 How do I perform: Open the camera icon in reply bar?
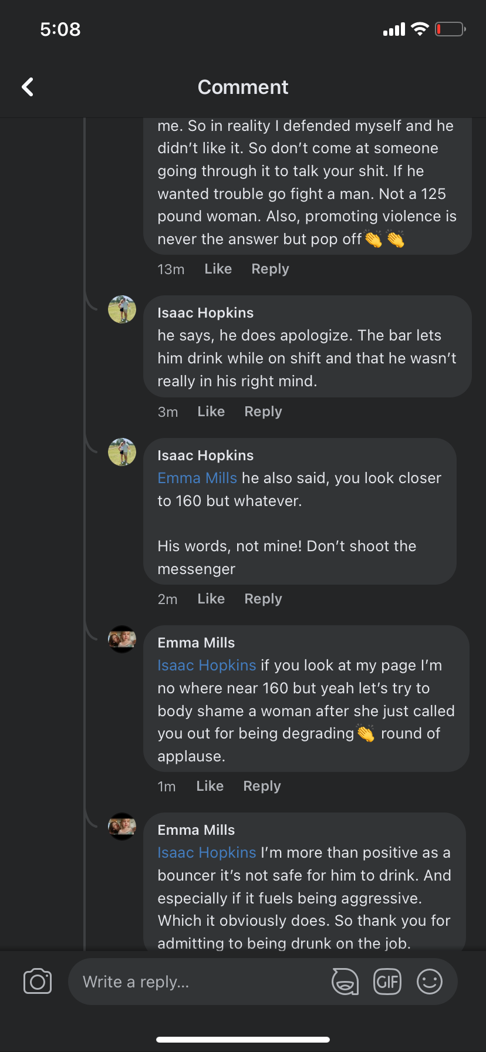tap(38, 982)
